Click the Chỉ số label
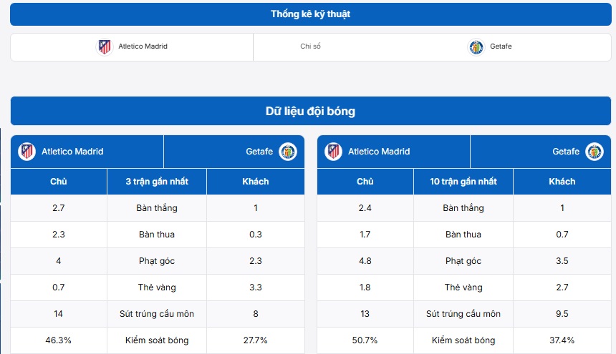 click(x=310, y=47)
